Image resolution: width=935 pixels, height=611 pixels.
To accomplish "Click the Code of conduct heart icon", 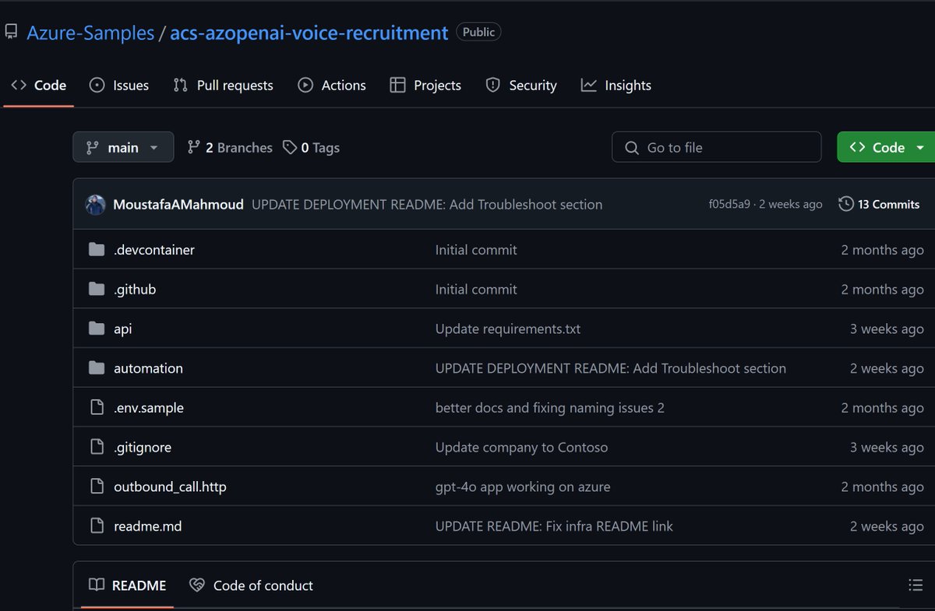I will pos(197,585).
